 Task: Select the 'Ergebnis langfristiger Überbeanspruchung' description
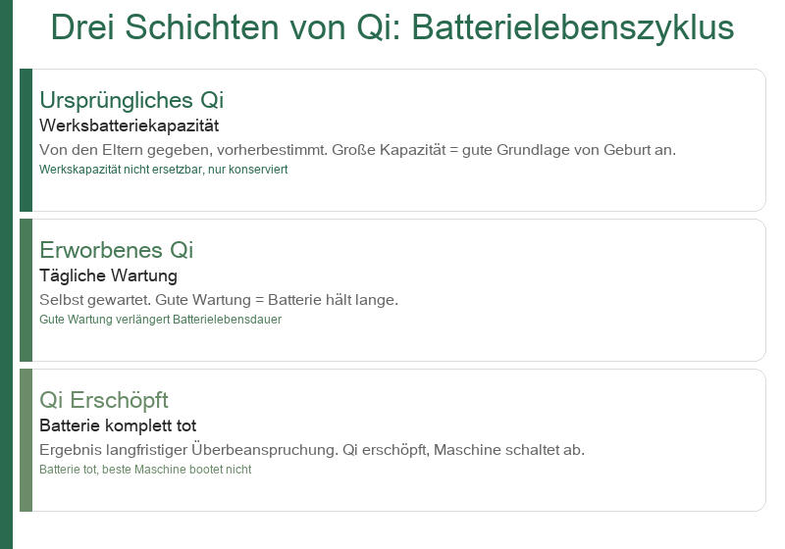click(312, 450)
